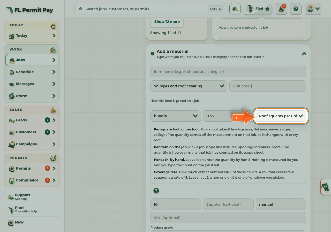
Task: Open Messages in sidebar
Action: point(32,84)
